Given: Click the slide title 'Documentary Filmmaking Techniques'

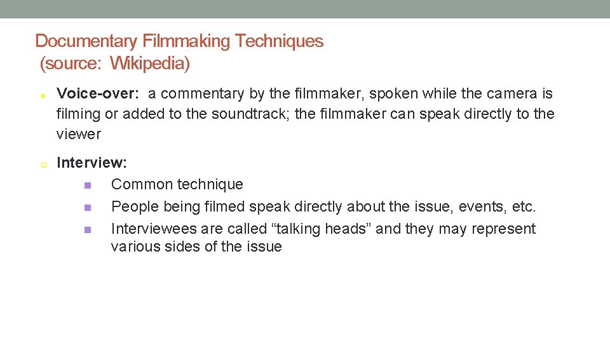Looking at the screenshot, I should 179,41.
